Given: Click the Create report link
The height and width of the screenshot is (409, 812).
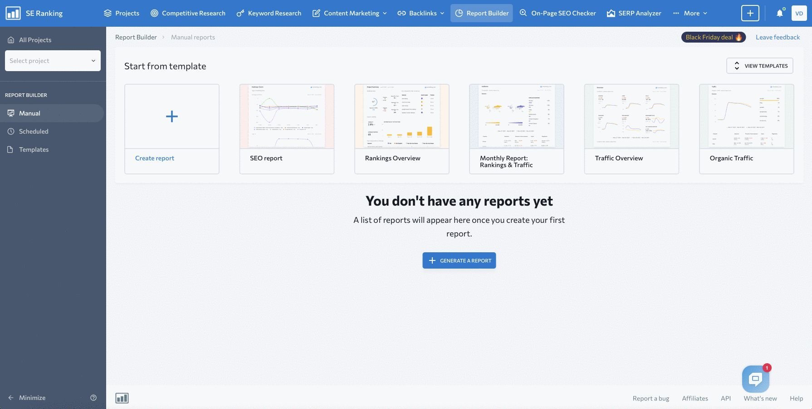Looking at the screenshot, I should tap(155, 158).
